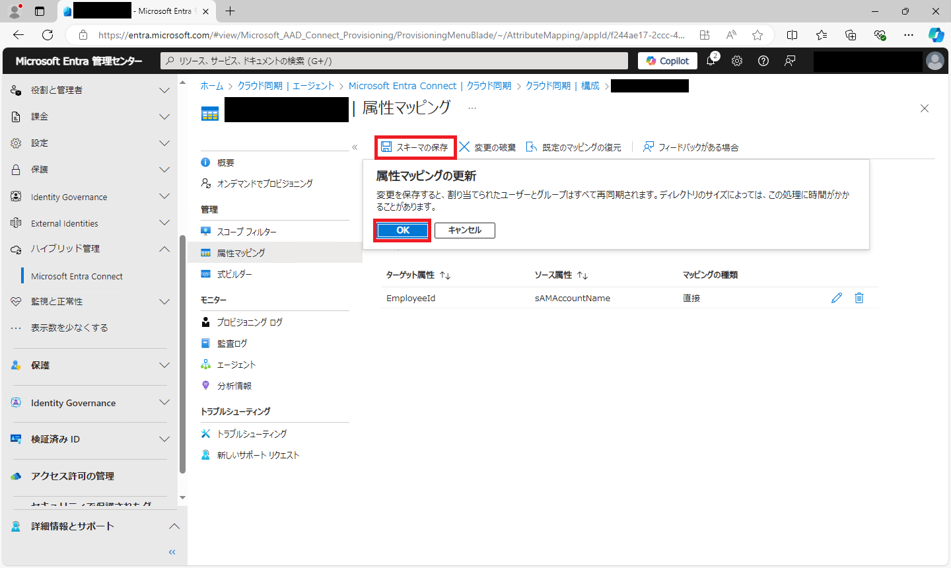Delete the EmployeeId mapping trash icon
Viewport: 951px width, 568px height.
click(x=859, y=298)
